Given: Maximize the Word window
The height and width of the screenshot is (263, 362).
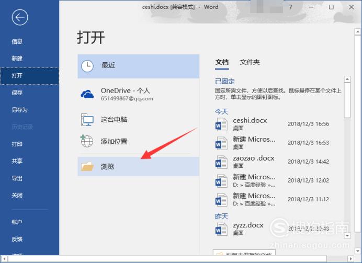Looking at the screenshot, I should coord(331,7).
